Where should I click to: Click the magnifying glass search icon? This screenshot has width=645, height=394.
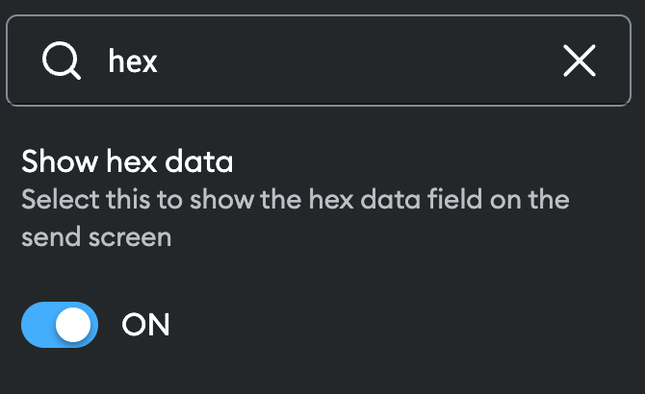coord(62,62)
